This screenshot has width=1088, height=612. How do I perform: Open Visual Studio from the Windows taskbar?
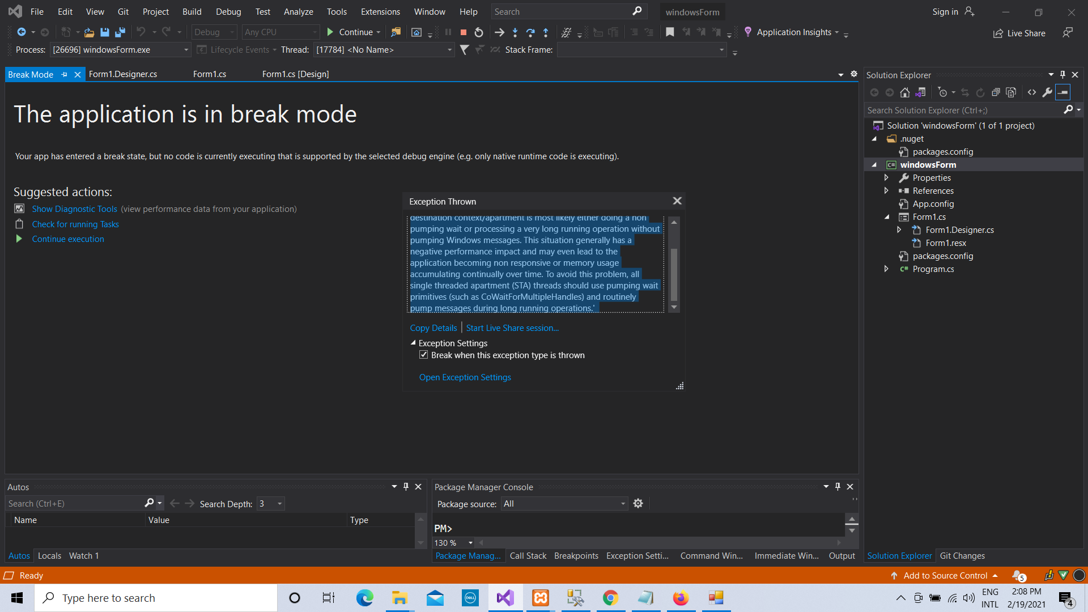click(505, 598)
